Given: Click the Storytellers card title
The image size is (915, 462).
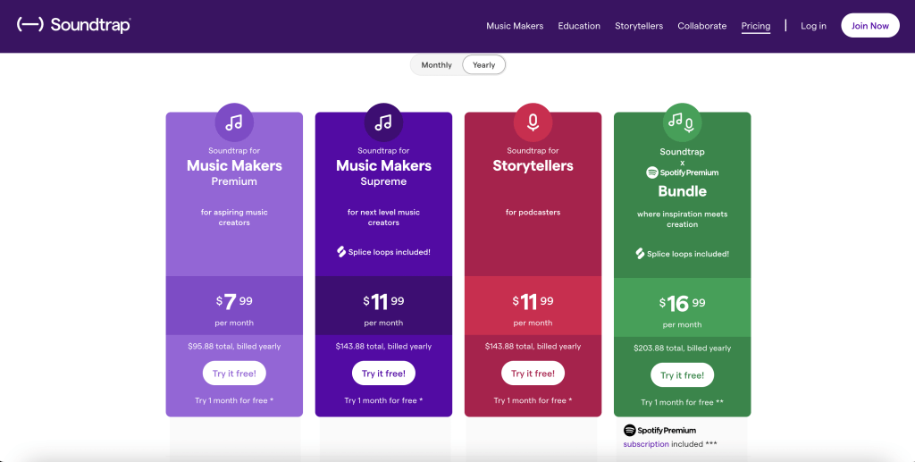Looking at the screenshot, I should click(533, 165).
